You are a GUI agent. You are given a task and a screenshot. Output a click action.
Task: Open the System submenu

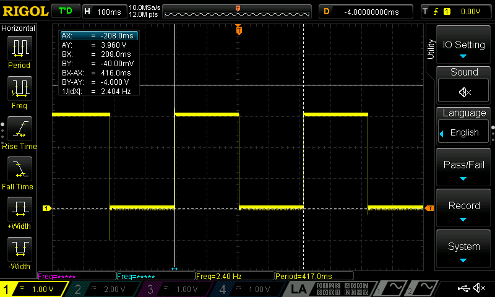coord(463,249)
